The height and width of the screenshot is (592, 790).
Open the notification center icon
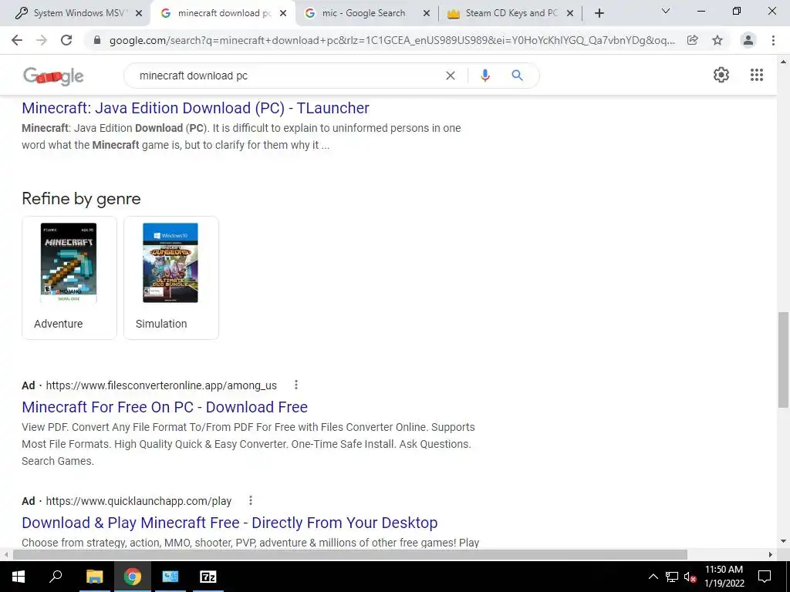click(765, 577)
